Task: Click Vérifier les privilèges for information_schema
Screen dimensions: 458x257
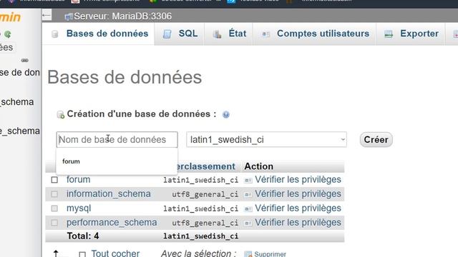Action: click(x=298, y=193)
